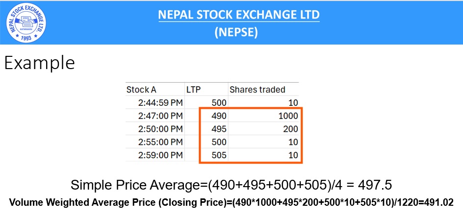Click the Simple Price Average formula line
This screenshot has height=218, width=463.
click(231, 185)
